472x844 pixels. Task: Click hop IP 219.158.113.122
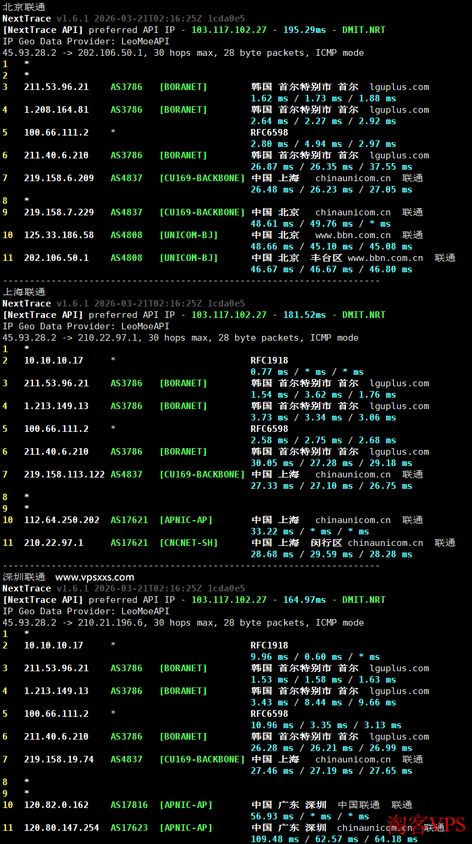64,474
